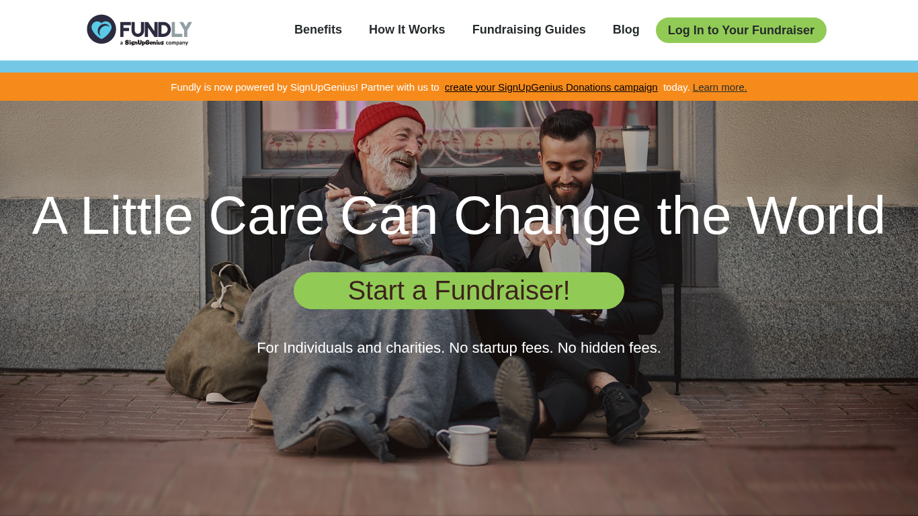
Task: Open the Fundraising Guides menu item
Action: point(529,30)
